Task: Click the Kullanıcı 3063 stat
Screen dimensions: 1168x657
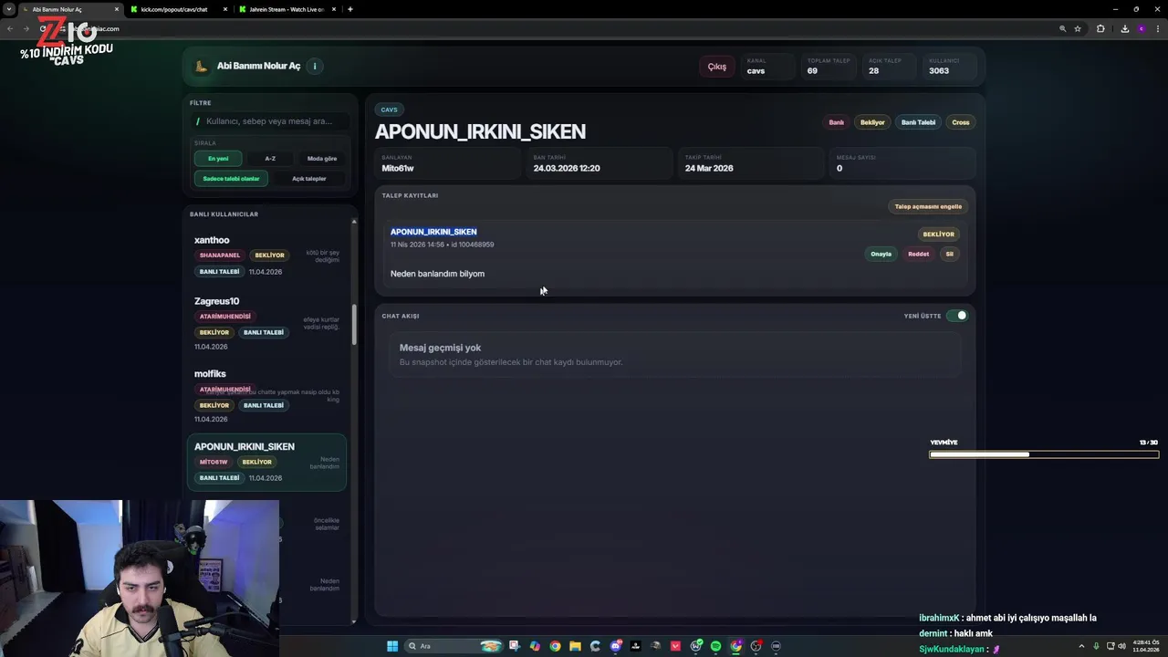Action: click(949, 67)
